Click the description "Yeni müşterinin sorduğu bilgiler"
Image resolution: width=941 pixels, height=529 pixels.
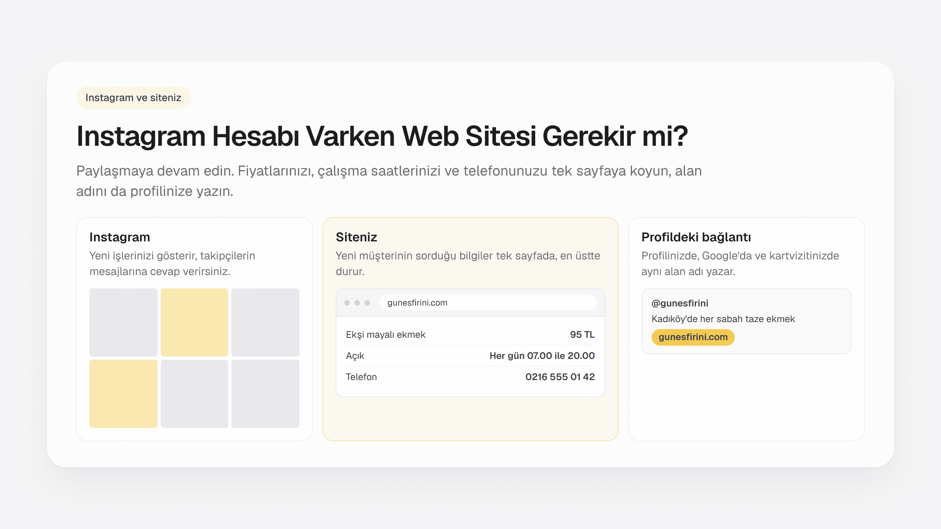[x=468, y=263]
